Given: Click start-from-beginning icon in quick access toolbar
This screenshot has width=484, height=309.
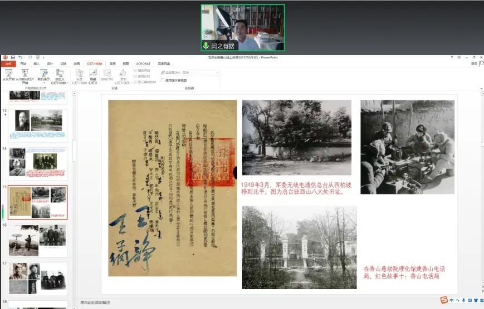Looking at the screenshot, I should point(38,57).
